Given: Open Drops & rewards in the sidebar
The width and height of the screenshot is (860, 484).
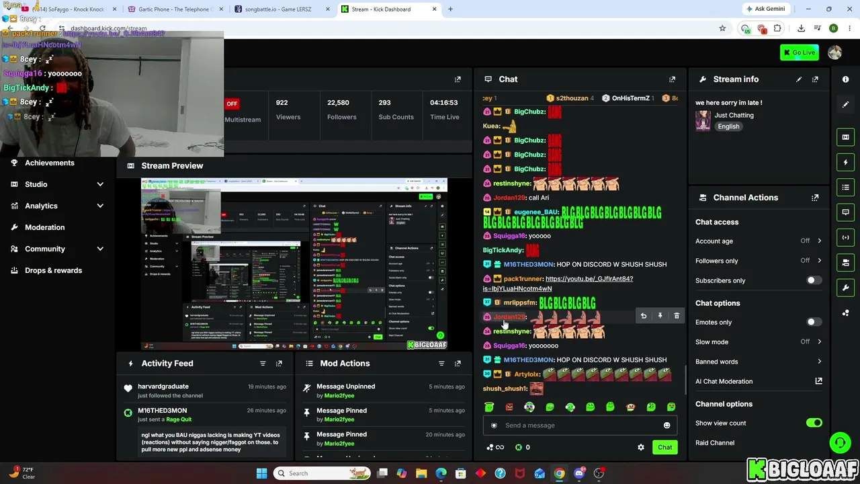Looking at the screenshot, I should point(53,270).
